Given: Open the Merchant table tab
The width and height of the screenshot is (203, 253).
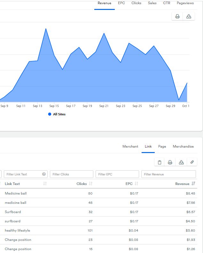Looking at the screenshot, I should pyautogui.click(x=130, y=146).
